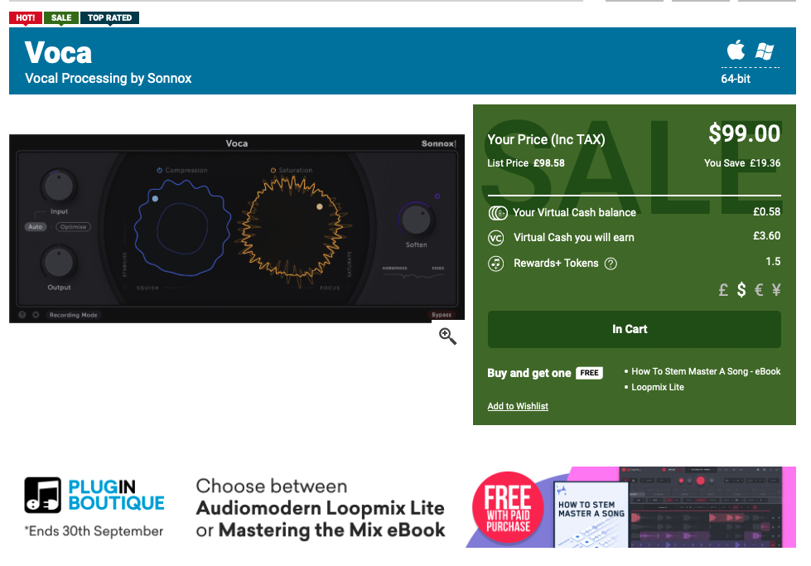Click the Audiomodern Loopmix Lite banner text
This screenshot has width=811, height=566.
click(320, 508)
